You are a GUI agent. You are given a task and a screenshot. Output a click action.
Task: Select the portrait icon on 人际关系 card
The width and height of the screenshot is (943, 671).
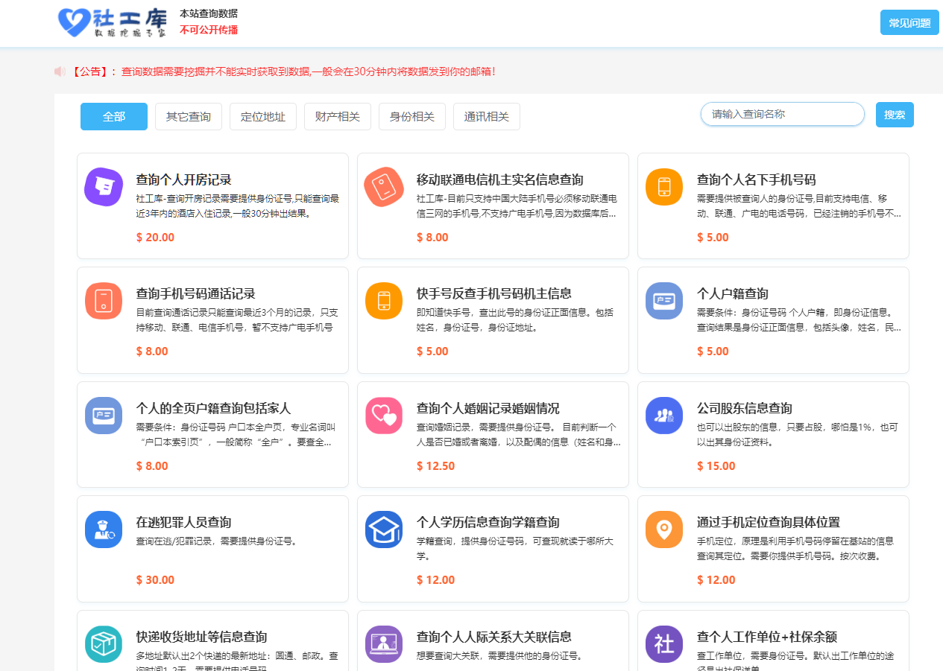coord(383,643)
